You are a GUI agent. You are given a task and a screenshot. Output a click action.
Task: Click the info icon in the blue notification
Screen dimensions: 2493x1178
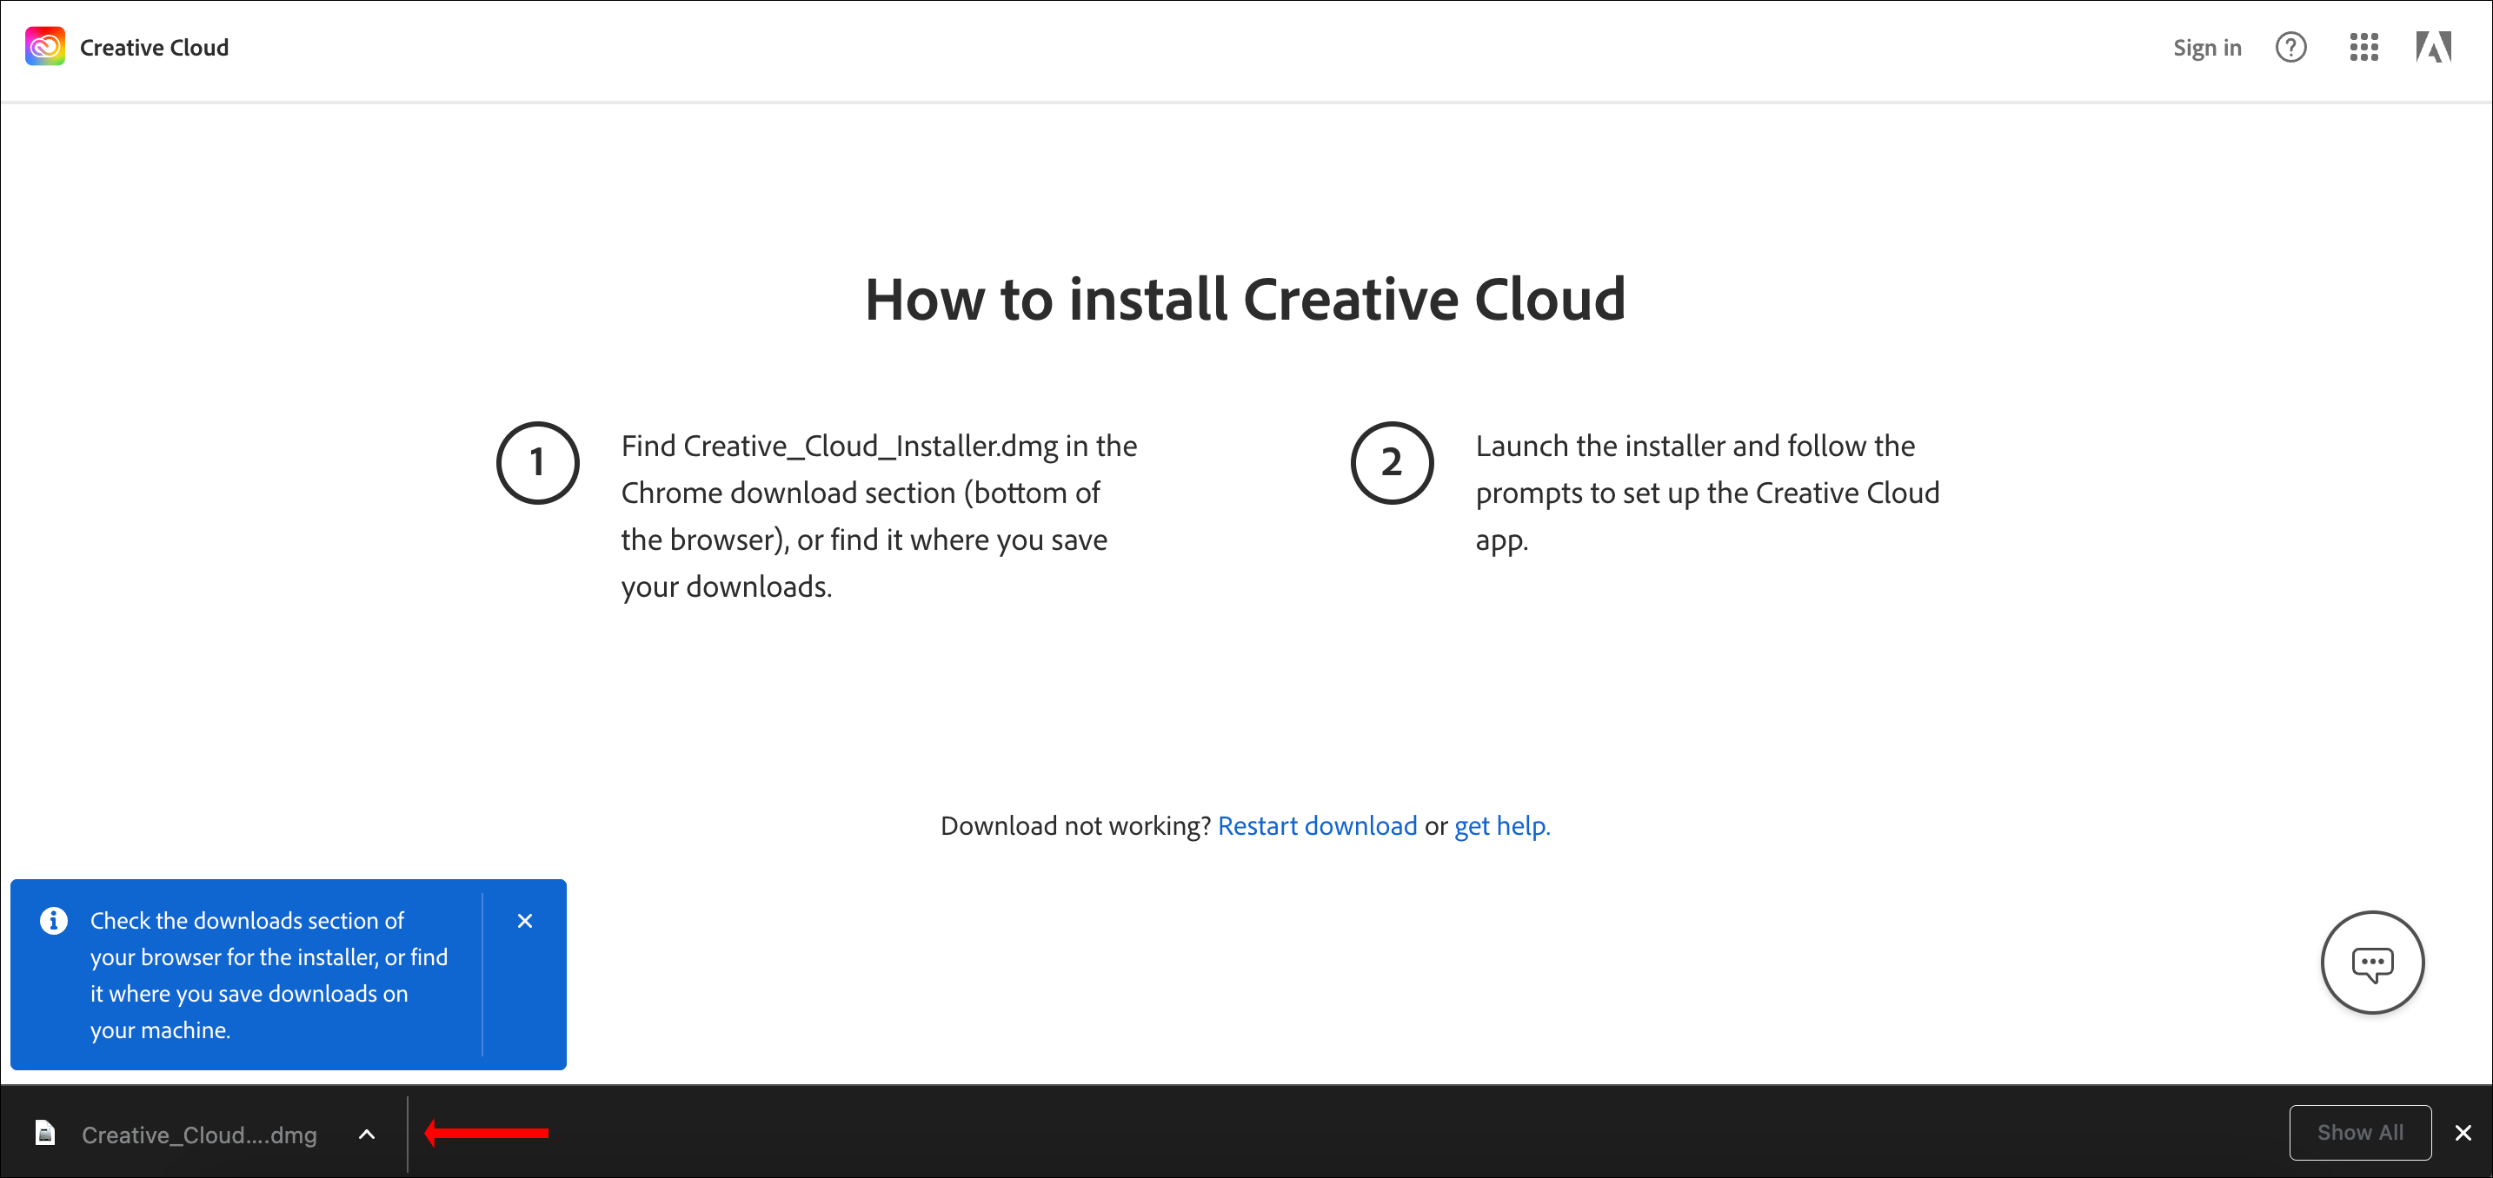point(53,920)
